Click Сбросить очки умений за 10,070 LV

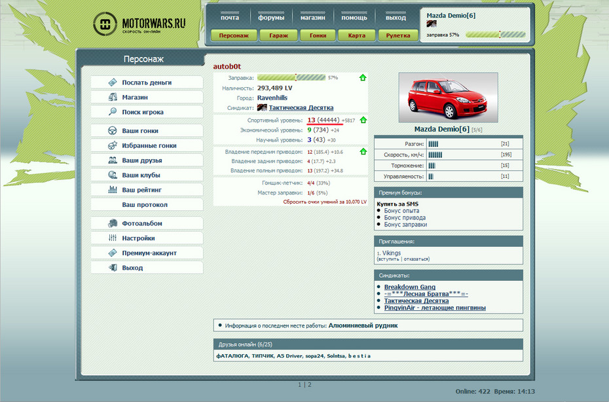click(325, 202)
